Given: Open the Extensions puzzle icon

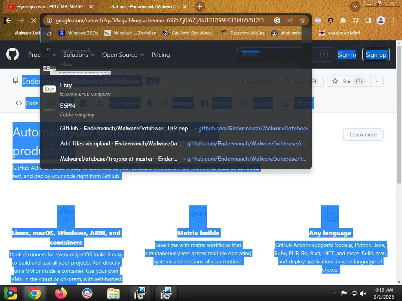Looking at the screenshot, I should click(343, 20).
